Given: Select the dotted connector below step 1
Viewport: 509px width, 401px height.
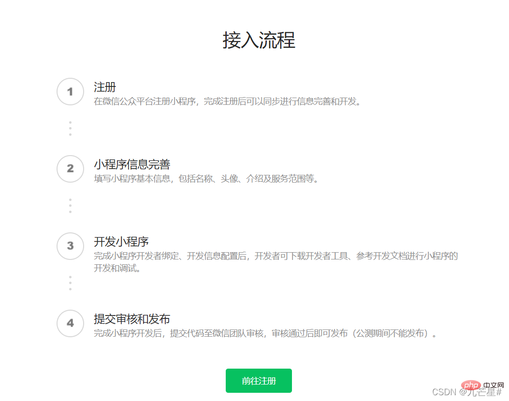Looking at the screenshot, I should (x=70, y=128).
